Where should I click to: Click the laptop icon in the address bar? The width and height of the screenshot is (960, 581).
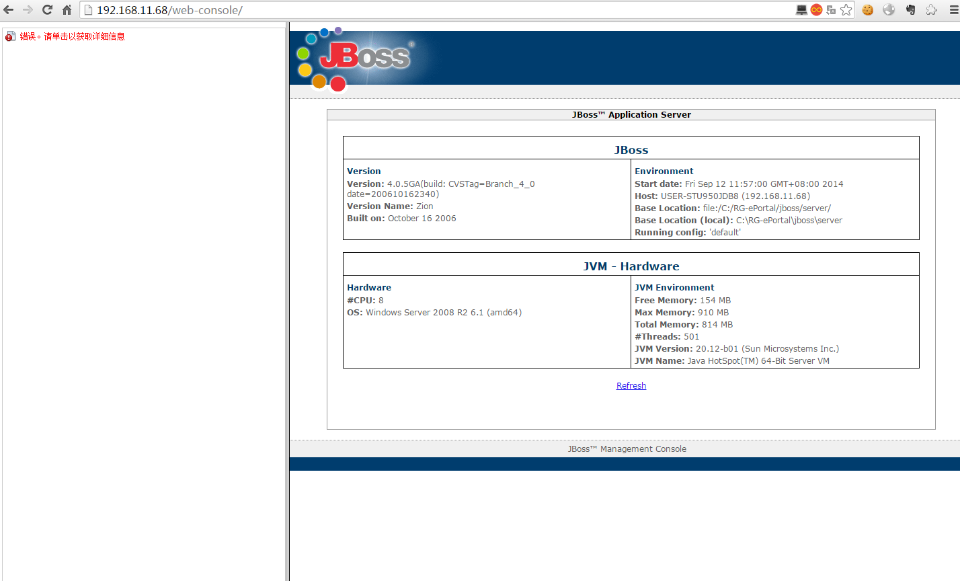coord(801,10)
